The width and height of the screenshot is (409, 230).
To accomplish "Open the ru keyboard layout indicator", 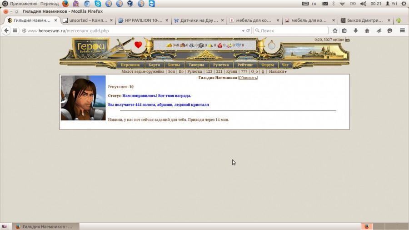I will pyautogui.click(x=314, y=4).
